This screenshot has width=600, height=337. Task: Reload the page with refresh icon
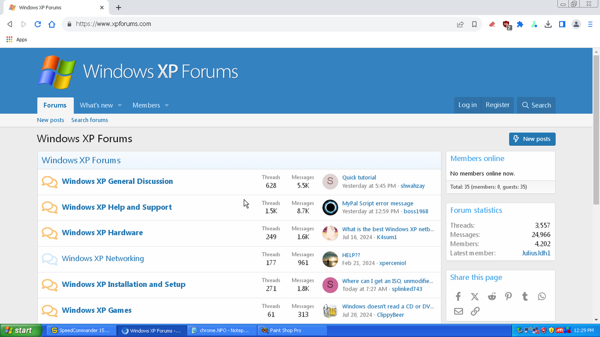(x=38, y=24)
